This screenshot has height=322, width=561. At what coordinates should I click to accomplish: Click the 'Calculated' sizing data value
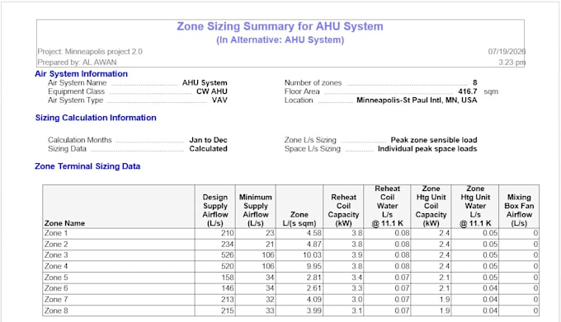pos(208,148)
